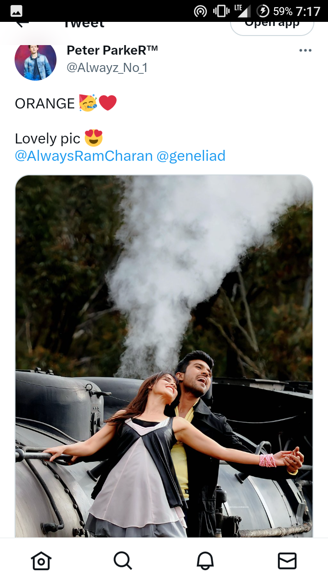328x583 pixels.
Task: Follow the @geneliad mention
Action: [x=191, y=156]
